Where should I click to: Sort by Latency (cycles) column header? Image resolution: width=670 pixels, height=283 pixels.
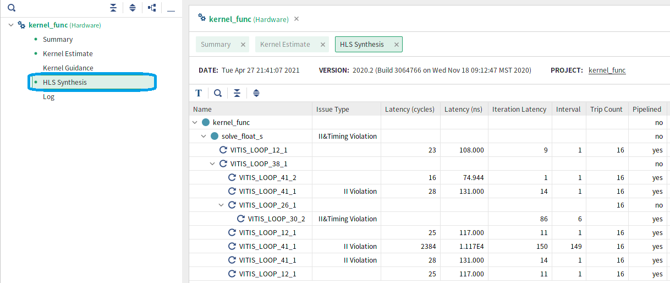pyautogui.click(x=410, y=109)
